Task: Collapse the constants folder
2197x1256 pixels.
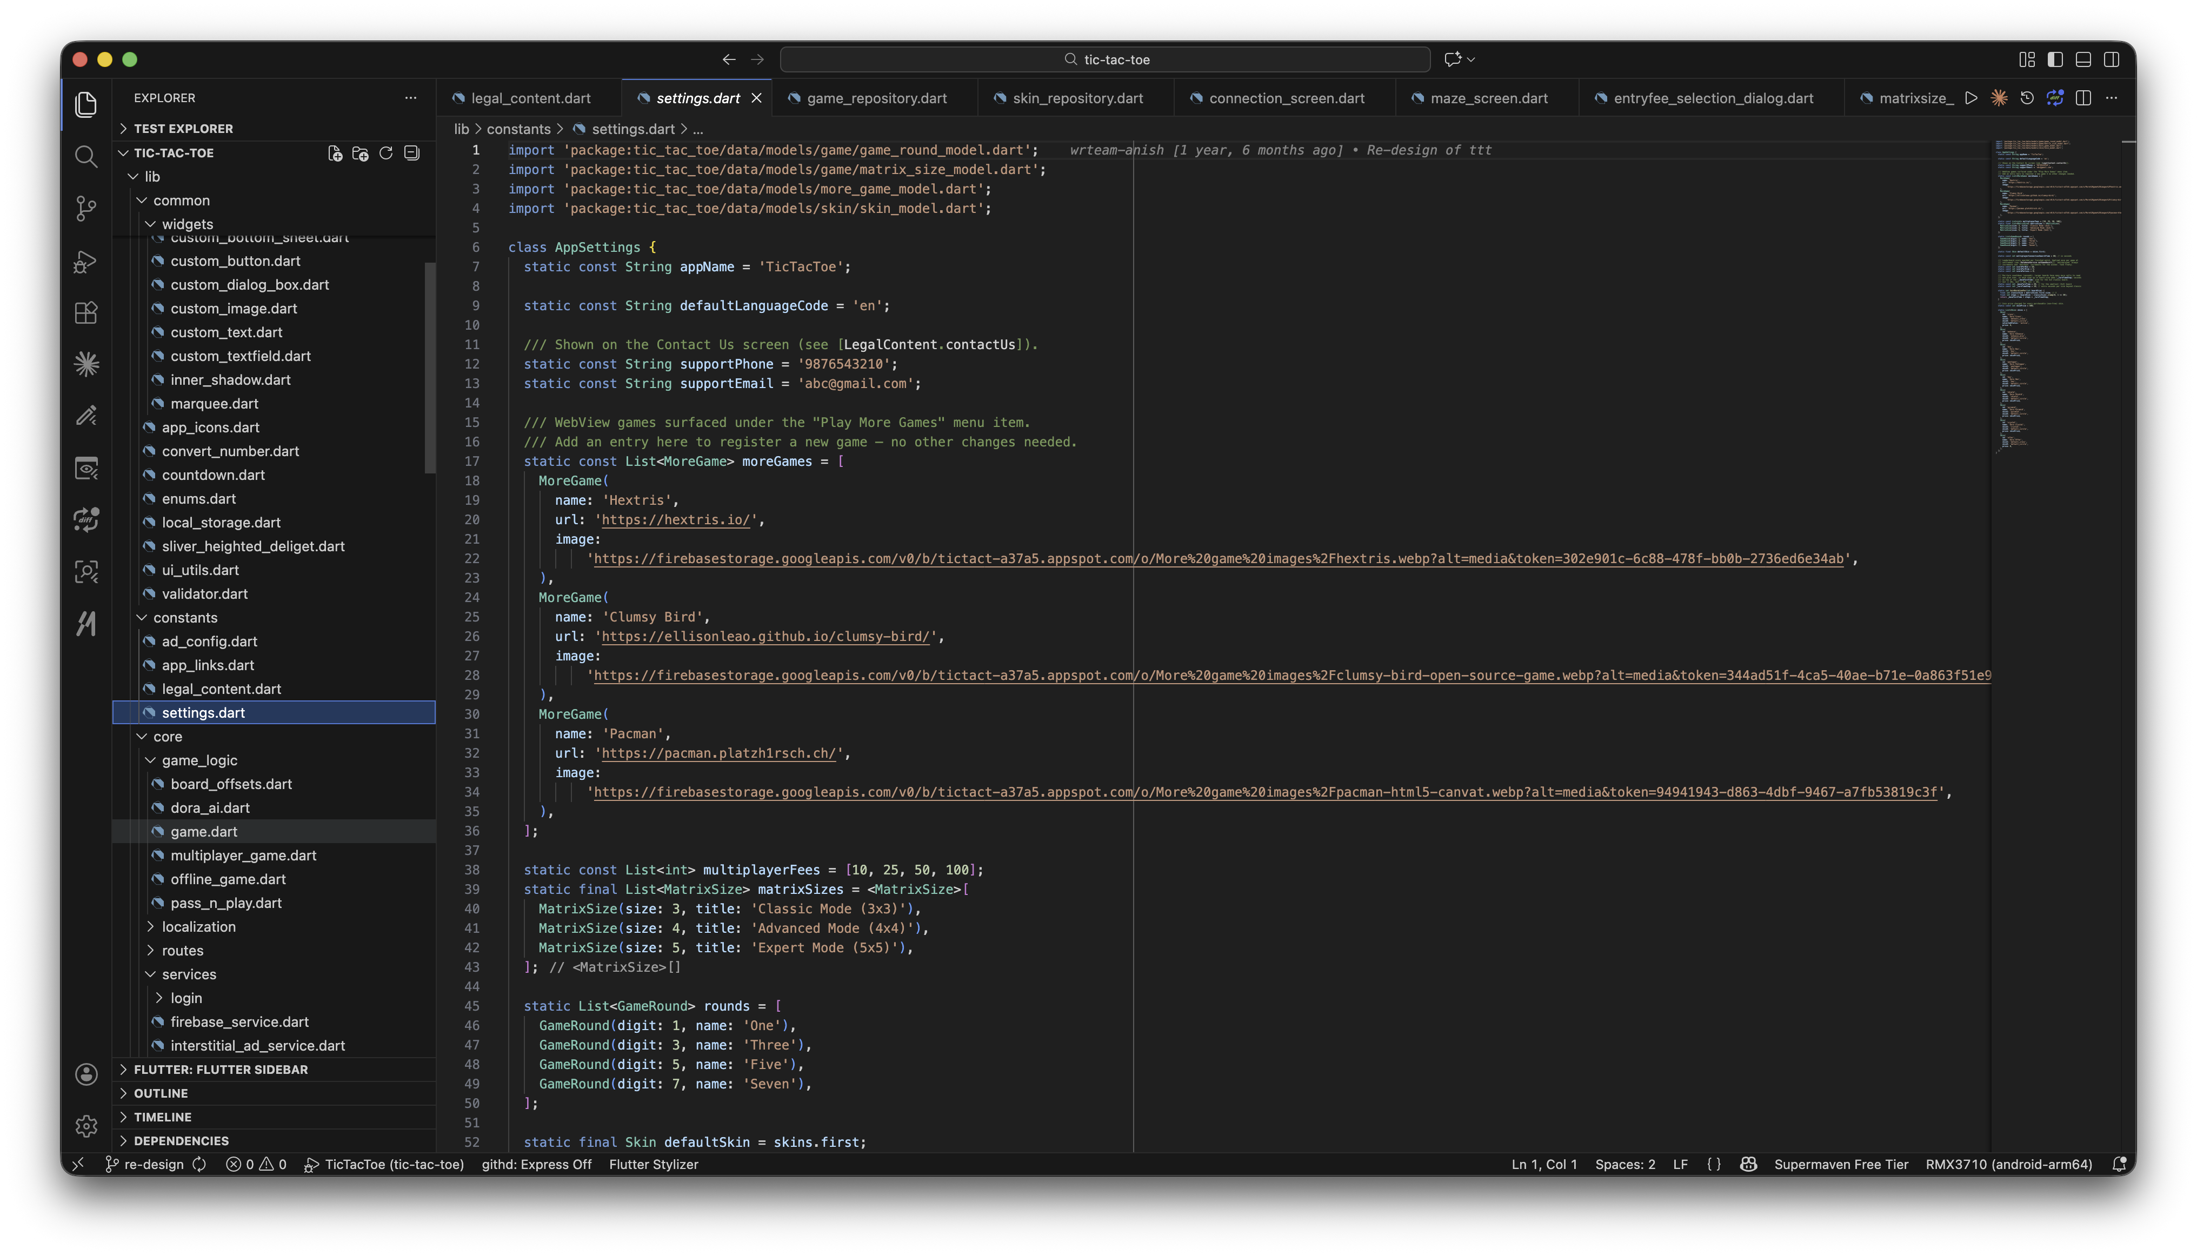Action: pos(142,618)
